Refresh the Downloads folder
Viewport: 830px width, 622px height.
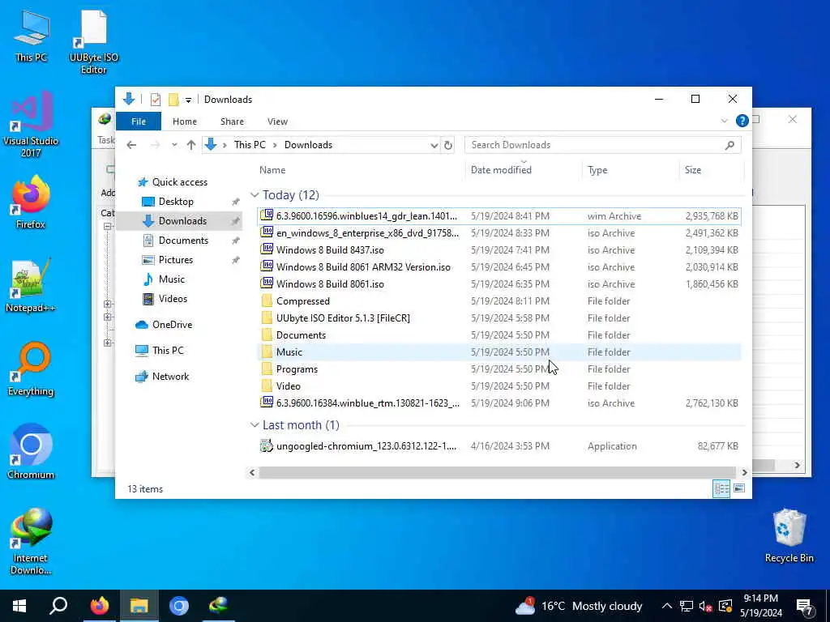(x=448, y=145)
